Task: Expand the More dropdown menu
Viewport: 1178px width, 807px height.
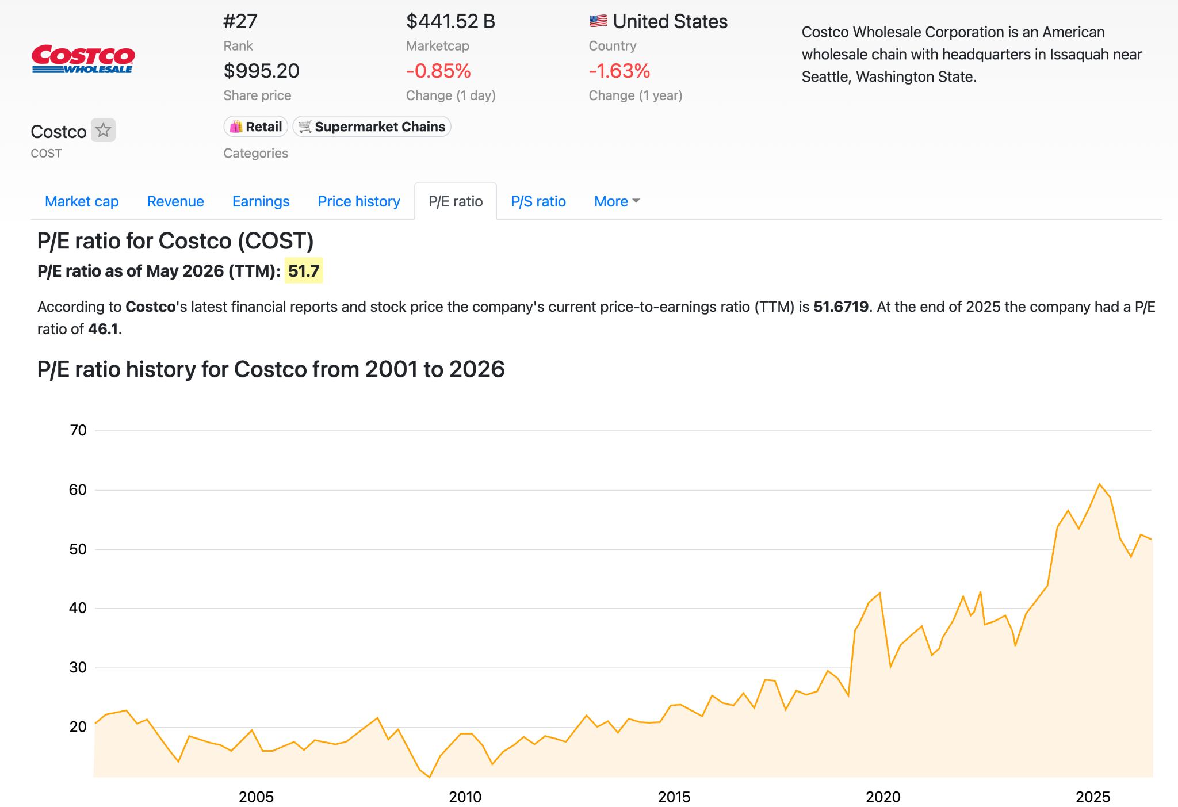Action: (617, 201)
